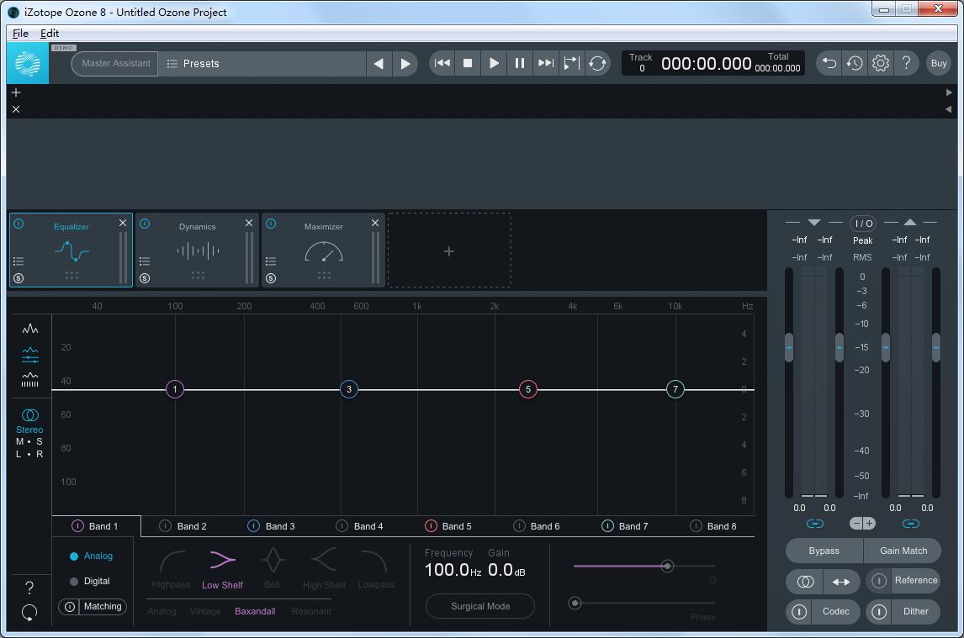Viewport: 964px width, 638px height.
Task: Click the undo history clock icon
Action: pos(855,63)
